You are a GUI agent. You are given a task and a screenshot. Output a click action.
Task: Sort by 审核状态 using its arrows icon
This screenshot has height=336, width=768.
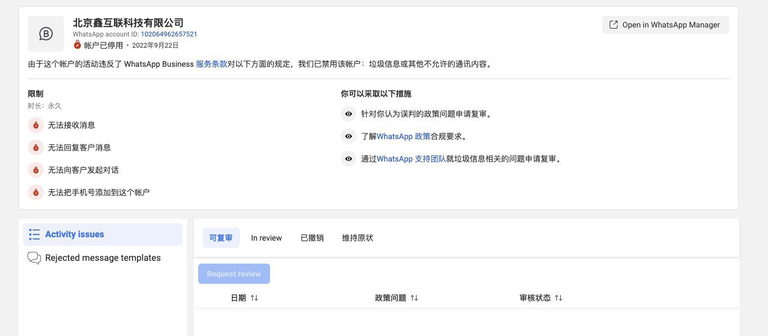coord(559,298)
